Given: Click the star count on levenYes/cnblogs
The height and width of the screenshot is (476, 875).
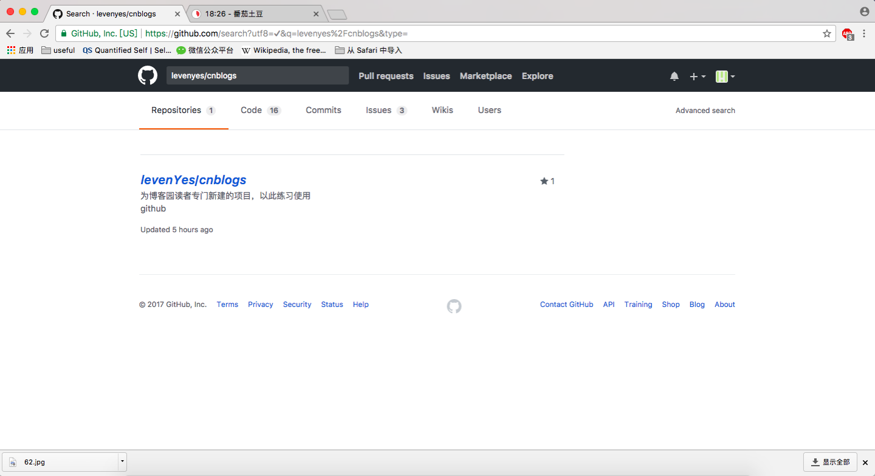Looking at the screenshot, I should pos(547,181).
